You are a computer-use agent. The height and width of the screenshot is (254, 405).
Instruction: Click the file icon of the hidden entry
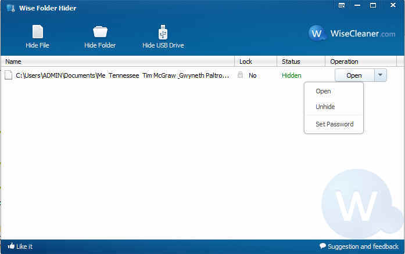click(9, 75)
